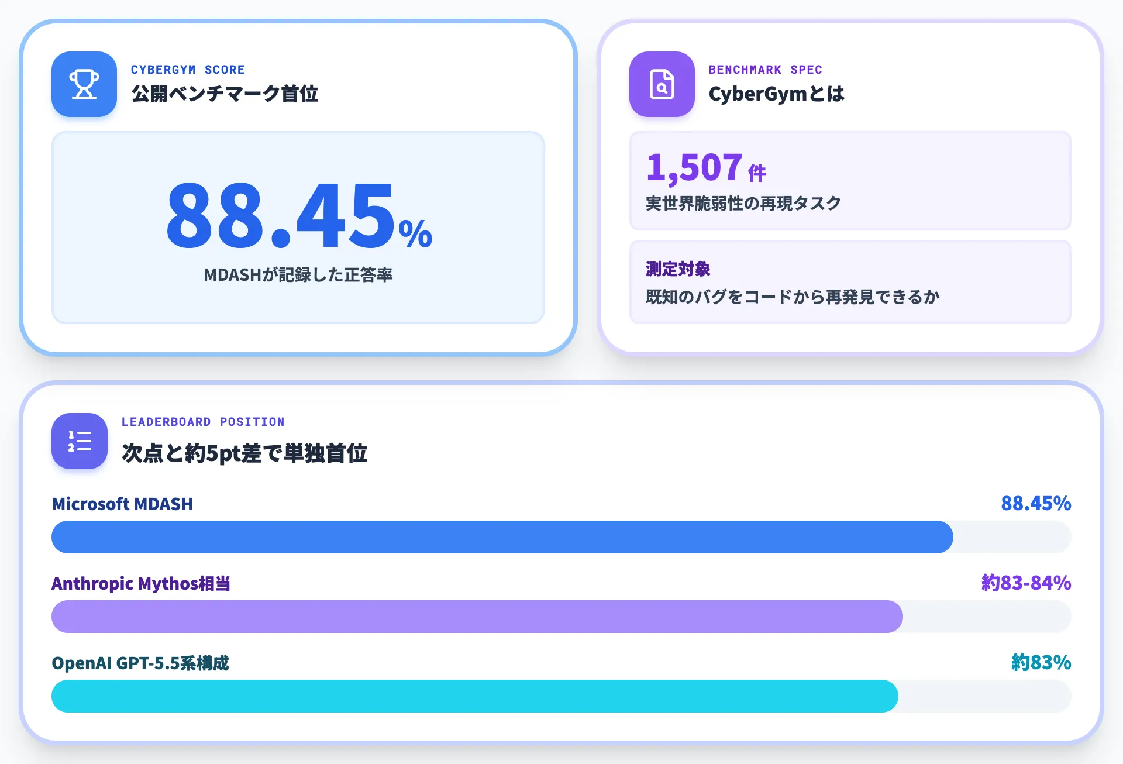Click the text 実世界脆弱性の再現タスク
Screen dimensions: 1123x764
coord(743,203)
